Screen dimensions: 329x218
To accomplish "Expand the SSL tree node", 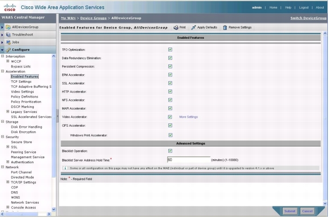I will [8, 147].
